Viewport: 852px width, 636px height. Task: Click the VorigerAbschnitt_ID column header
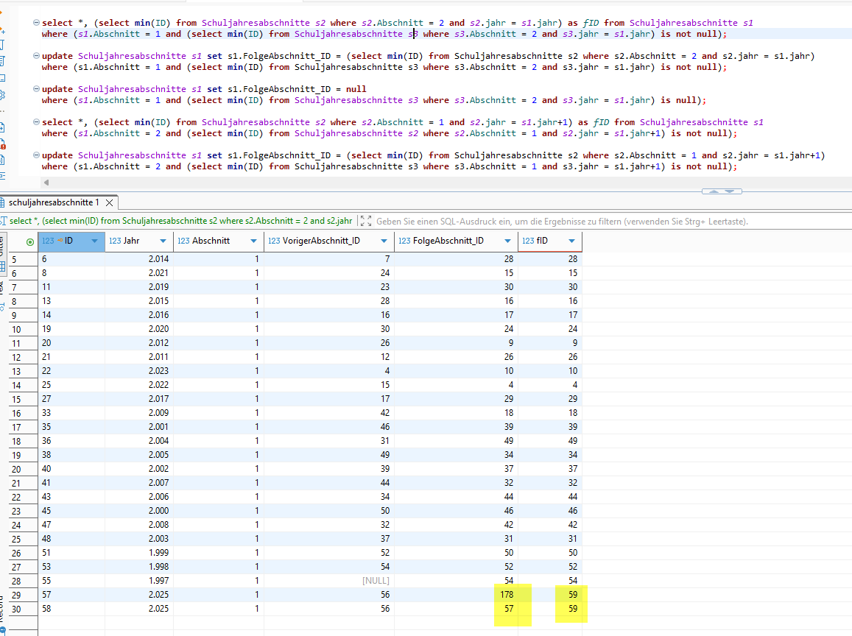[x=314, y=241]
